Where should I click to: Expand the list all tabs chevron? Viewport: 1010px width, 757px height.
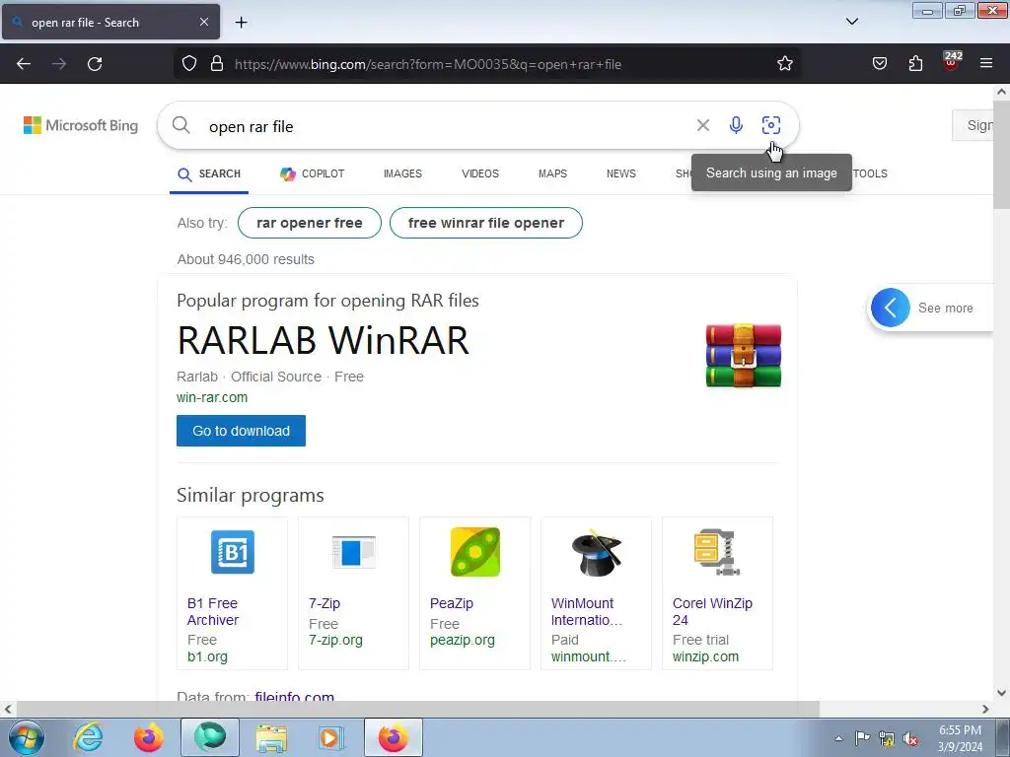[851, 22]
